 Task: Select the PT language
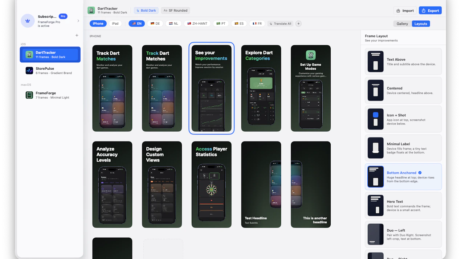point(221,24)
